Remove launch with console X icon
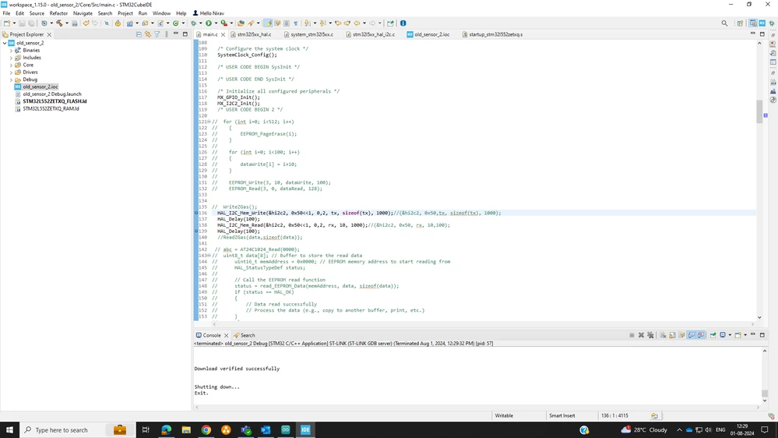 tap(641, 335)
